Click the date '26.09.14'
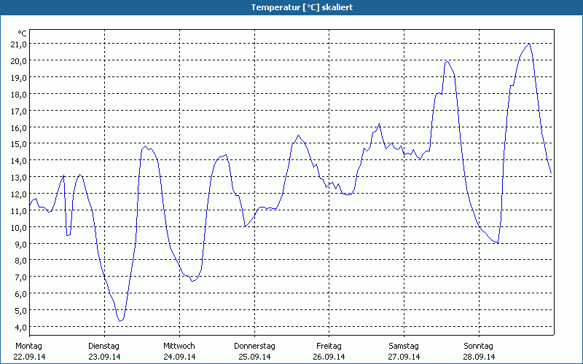The width and height of the screenshot is (583, 364). click(329, 357)
